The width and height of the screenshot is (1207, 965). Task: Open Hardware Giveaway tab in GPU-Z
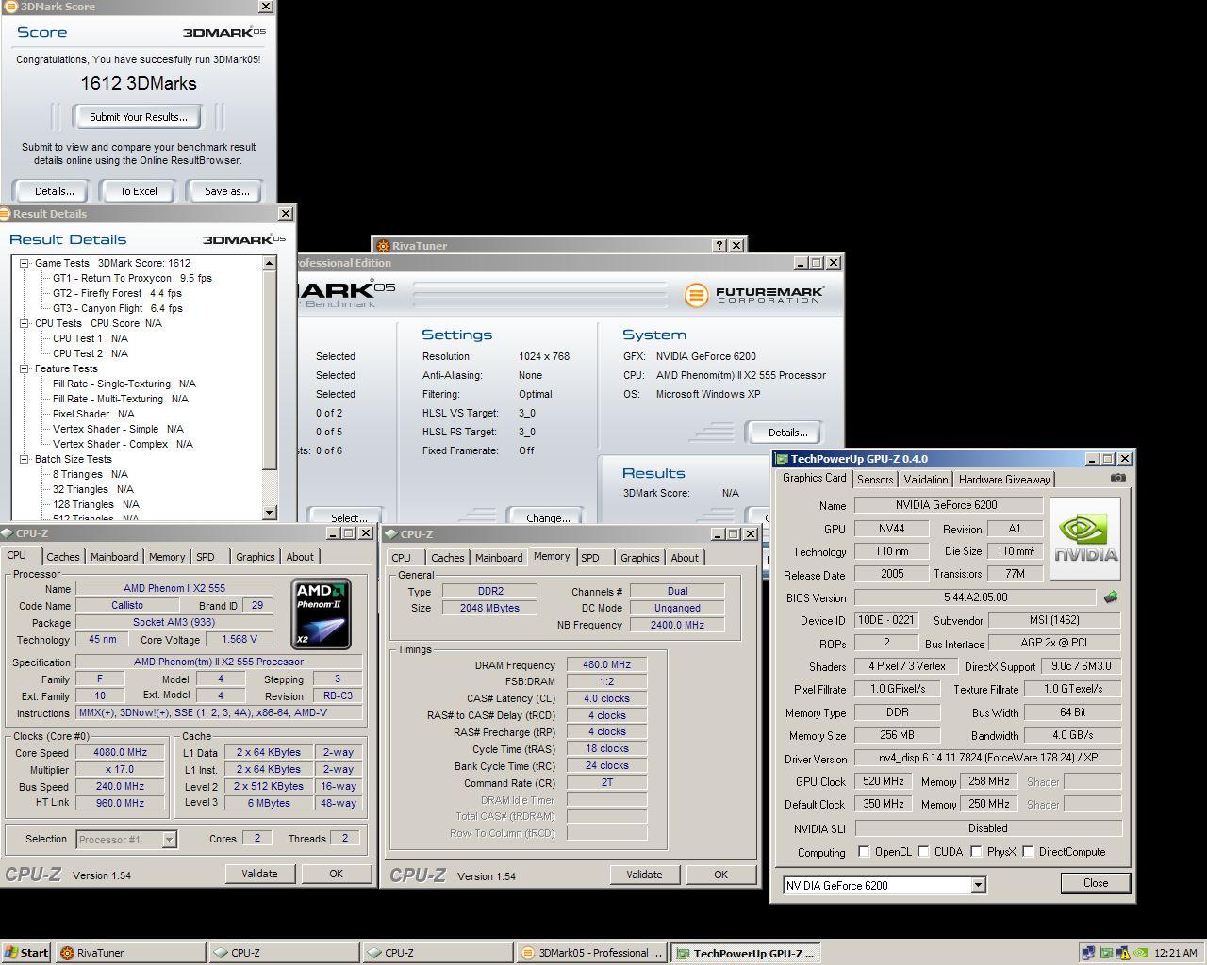point(1004,479)
